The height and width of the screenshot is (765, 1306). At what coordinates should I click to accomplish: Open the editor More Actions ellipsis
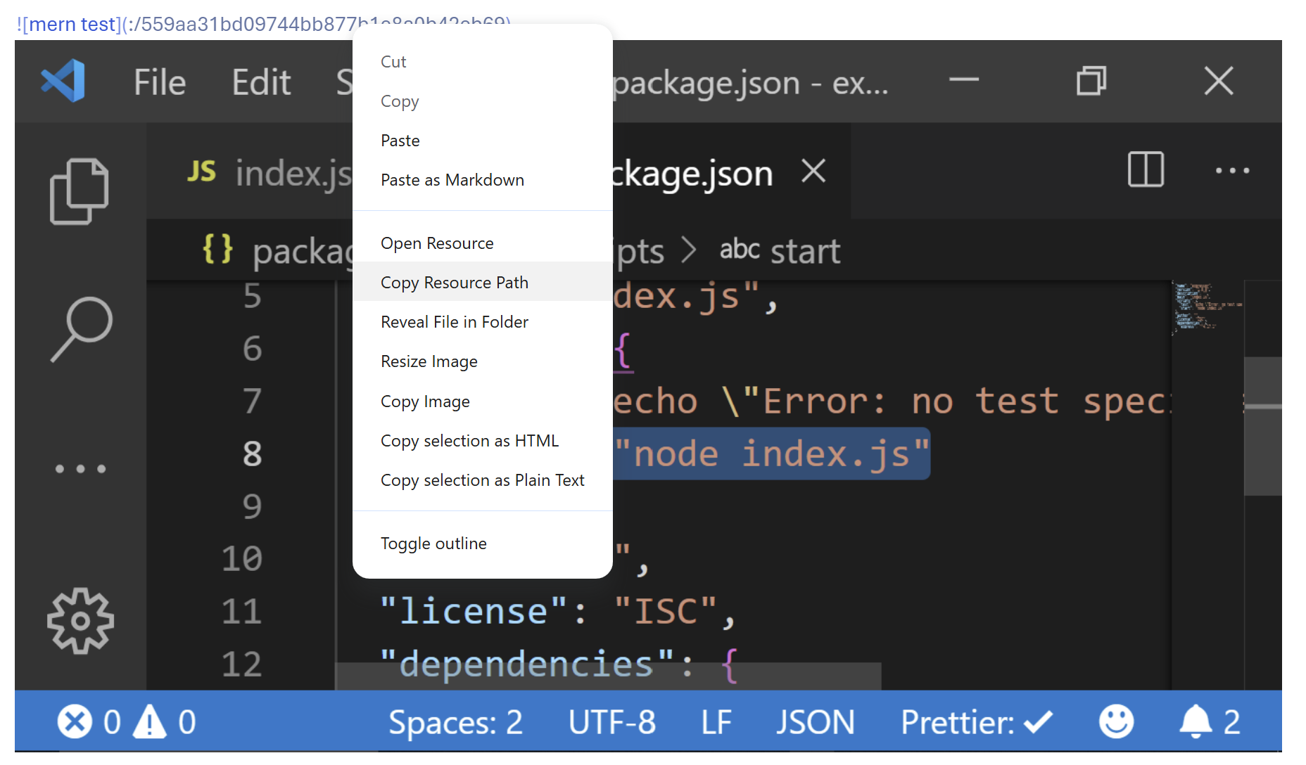coord(1232,170)
